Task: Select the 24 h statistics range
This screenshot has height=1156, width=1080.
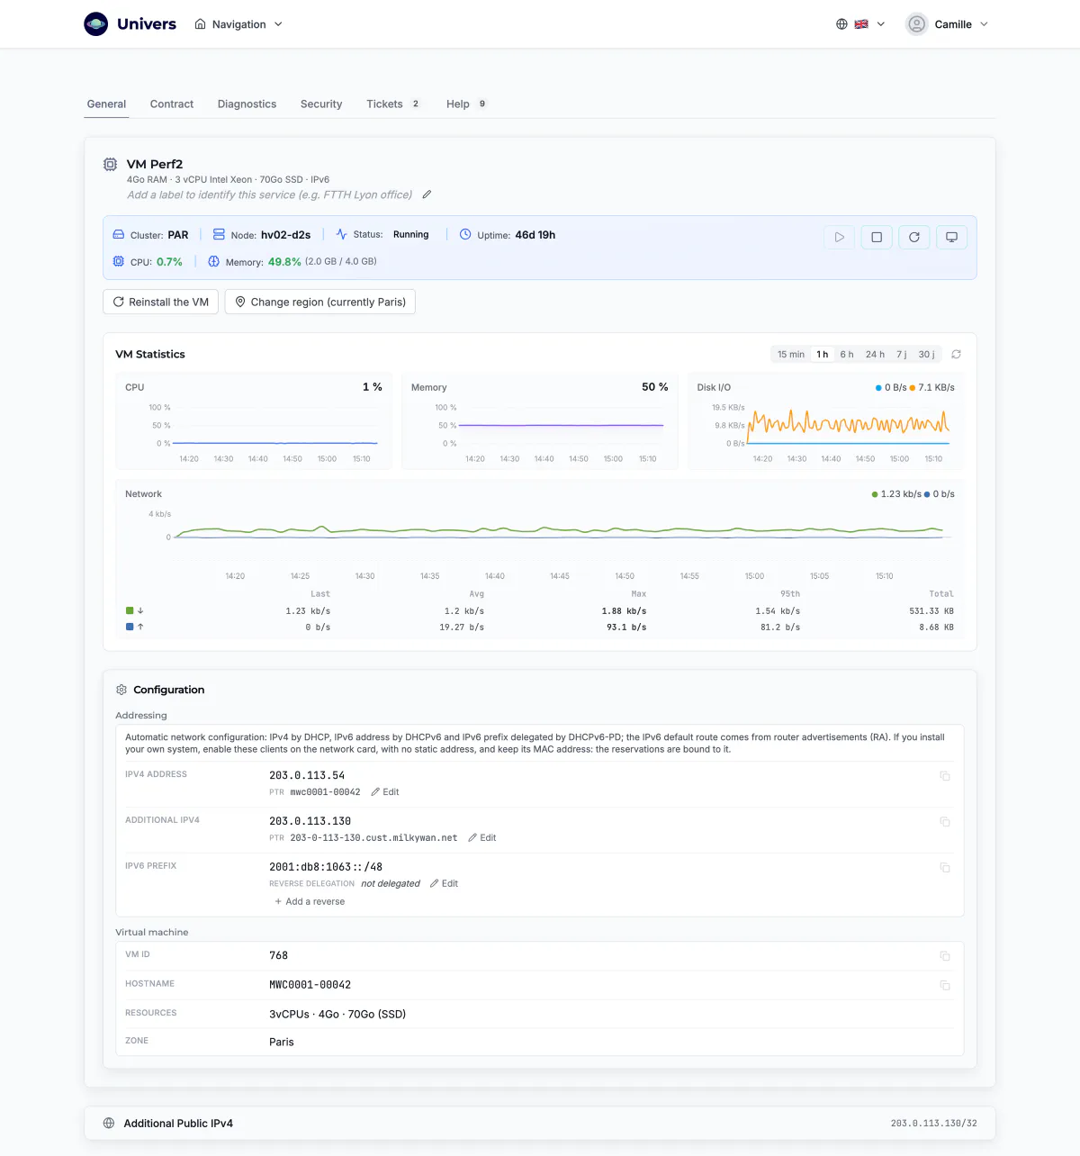Action: coord(875,355)
